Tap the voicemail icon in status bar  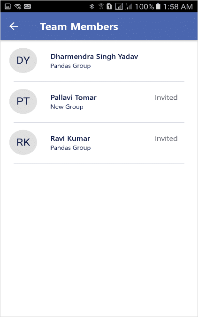(x=27, y=7)
